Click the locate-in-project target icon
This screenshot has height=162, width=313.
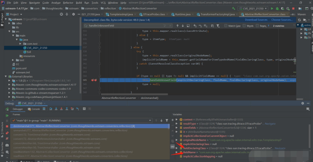coord(61,14)
